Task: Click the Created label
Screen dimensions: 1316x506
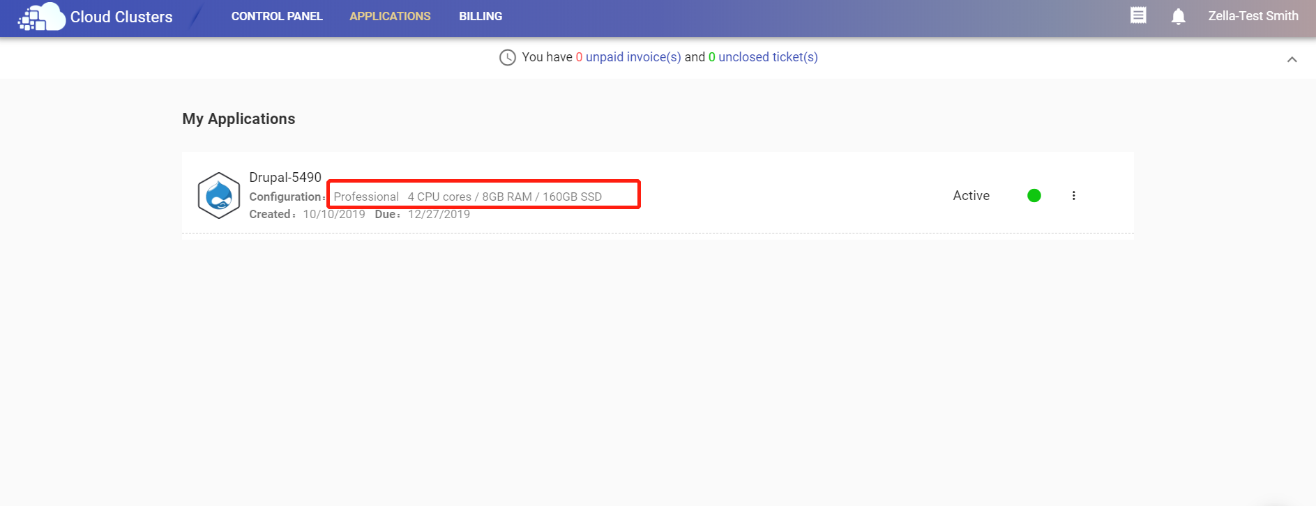Action: click(272, 214)
